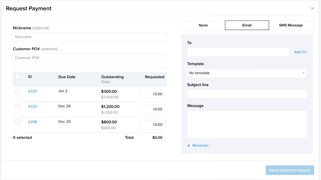Toggle the select-all invoices checkbox
The width and height of the screenshot is (321, 180).
(x=17, y=77)
